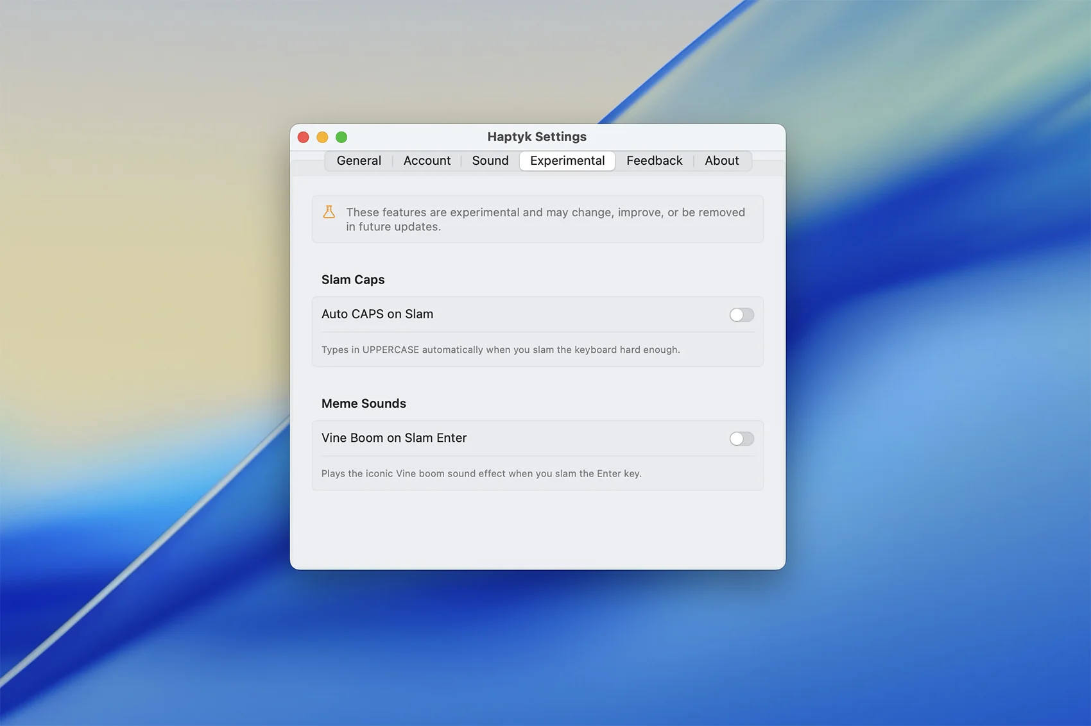Minimize window with the yellow button

[x=322, y=137]
